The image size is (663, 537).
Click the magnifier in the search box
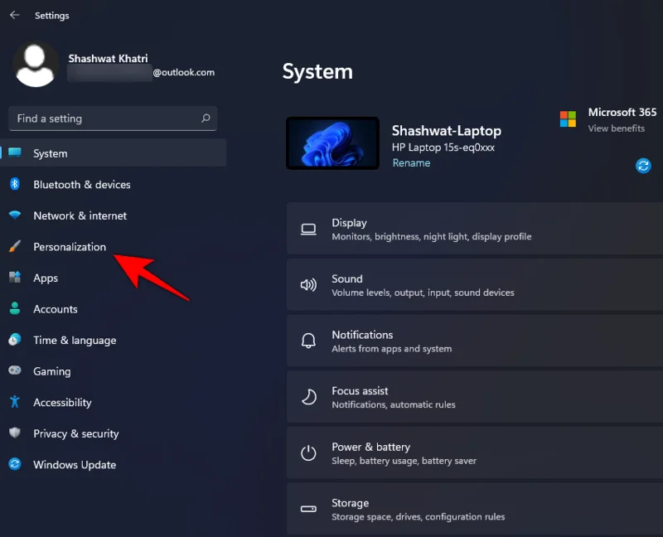[x=205, y=119]
